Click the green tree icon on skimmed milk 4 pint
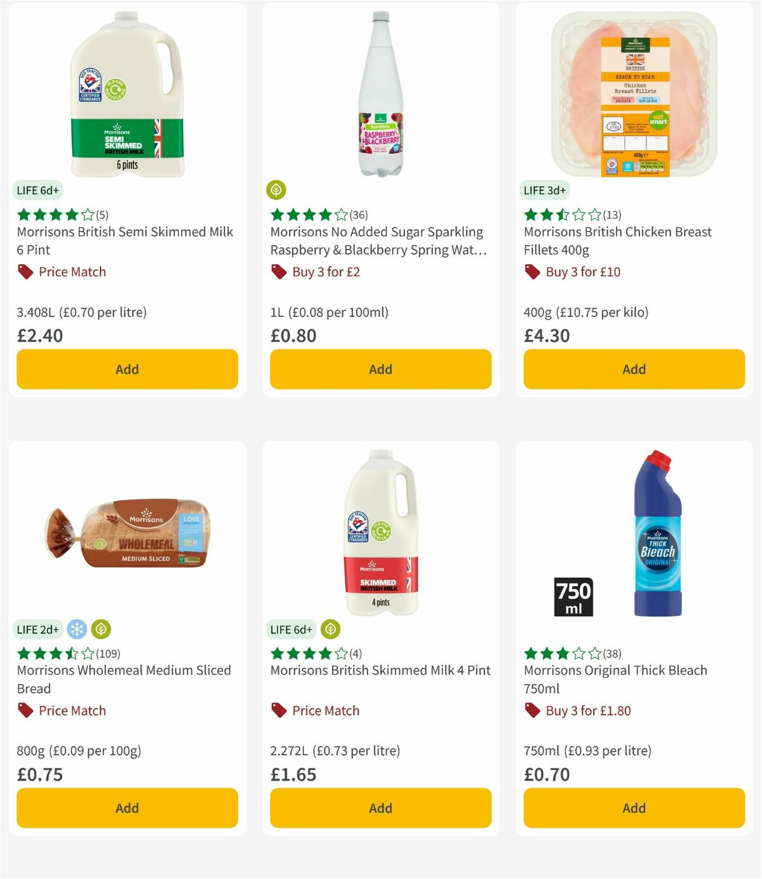 (331, 629)
